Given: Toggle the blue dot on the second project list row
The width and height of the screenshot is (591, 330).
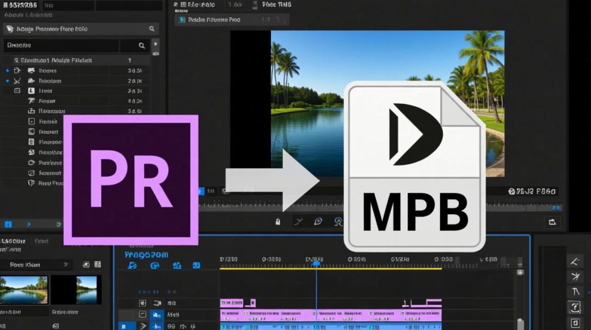Looking at the screenshot, I should (x=7, y=81).
